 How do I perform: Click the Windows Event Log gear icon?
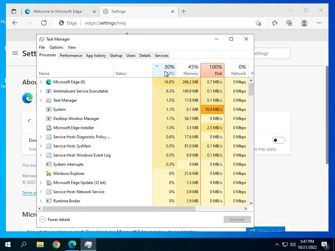click(49, 155)
